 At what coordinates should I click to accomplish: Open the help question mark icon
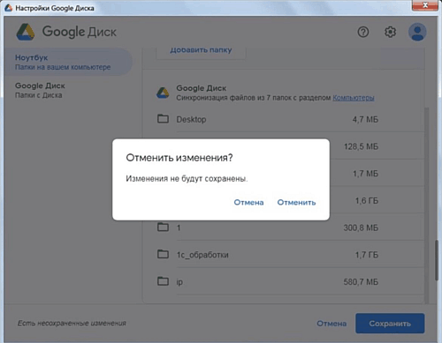[363, 32]
